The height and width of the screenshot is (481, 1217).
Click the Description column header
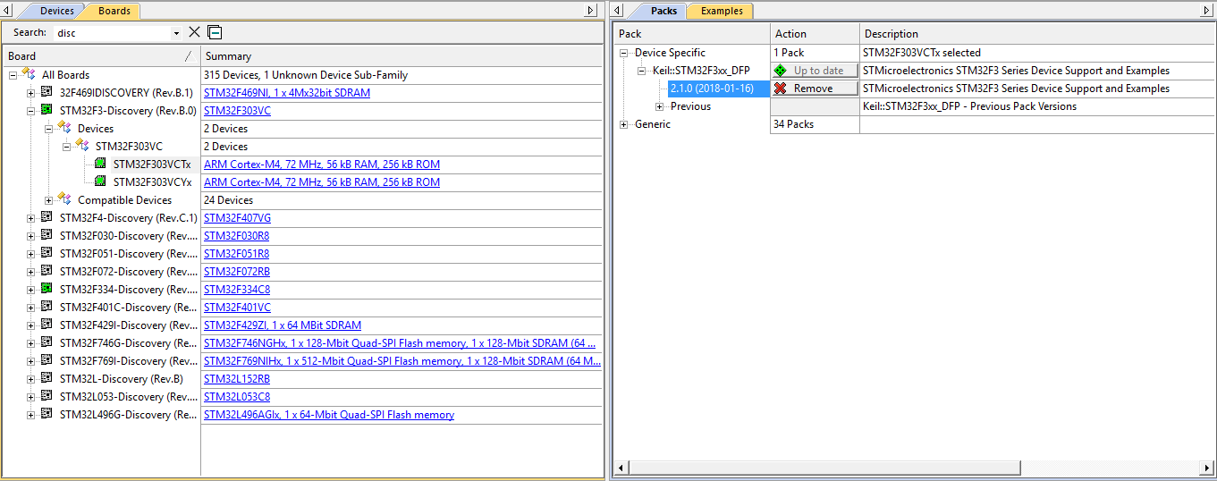tap(1036, 34)
